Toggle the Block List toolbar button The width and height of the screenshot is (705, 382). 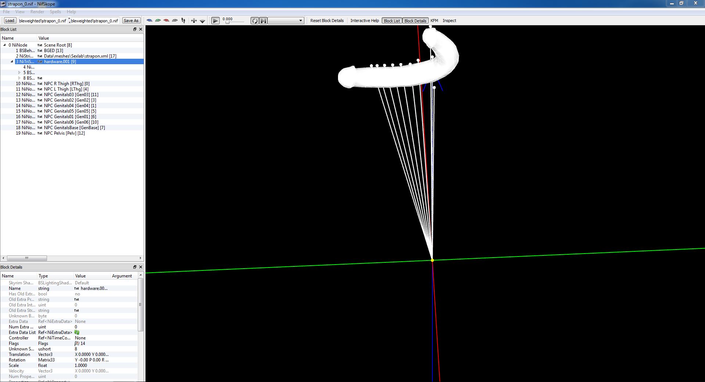point(392,21)
